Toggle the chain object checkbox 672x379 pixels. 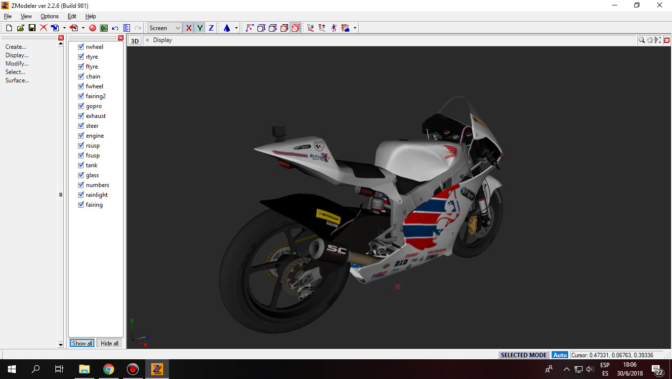[x=81, y=76]
